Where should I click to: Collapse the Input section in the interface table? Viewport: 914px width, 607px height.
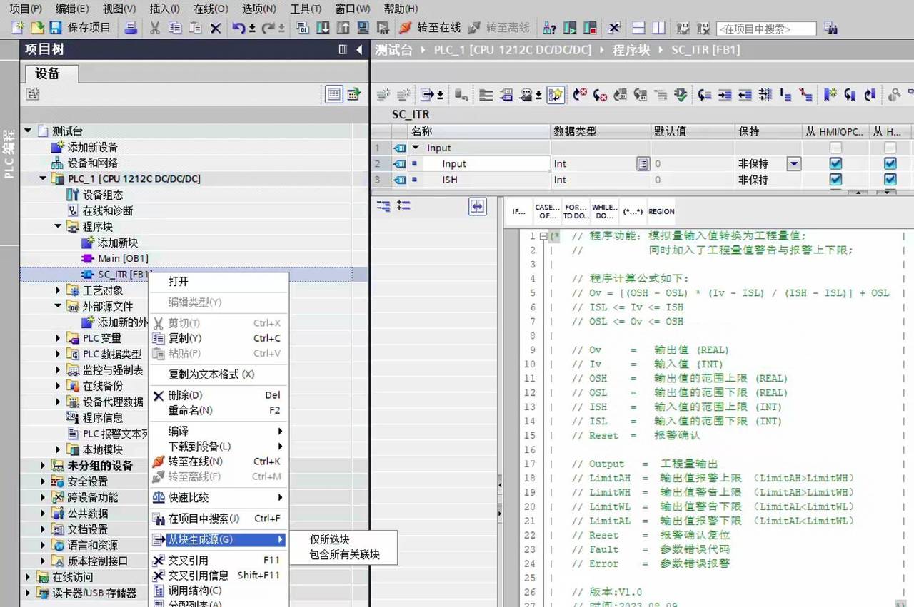click(416, 148)
